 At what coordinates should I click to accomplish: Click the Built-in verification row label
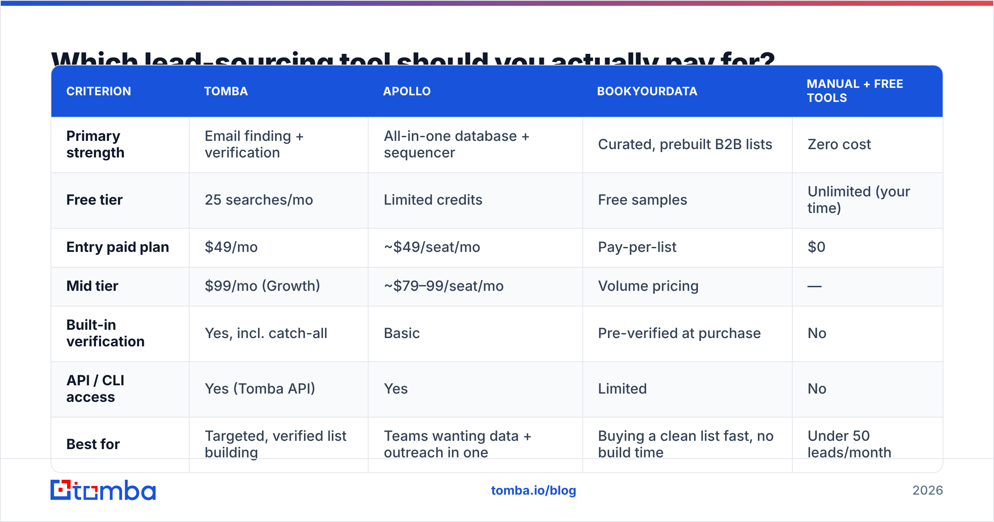tap(106, 333)
